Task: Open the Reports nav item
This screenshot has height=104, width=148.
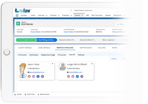Action: 108,15
